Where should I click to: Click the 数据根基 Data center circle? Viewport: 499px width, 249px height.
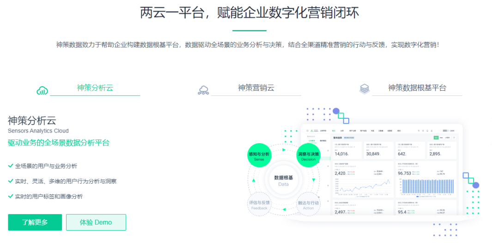[x=283, y=180]
